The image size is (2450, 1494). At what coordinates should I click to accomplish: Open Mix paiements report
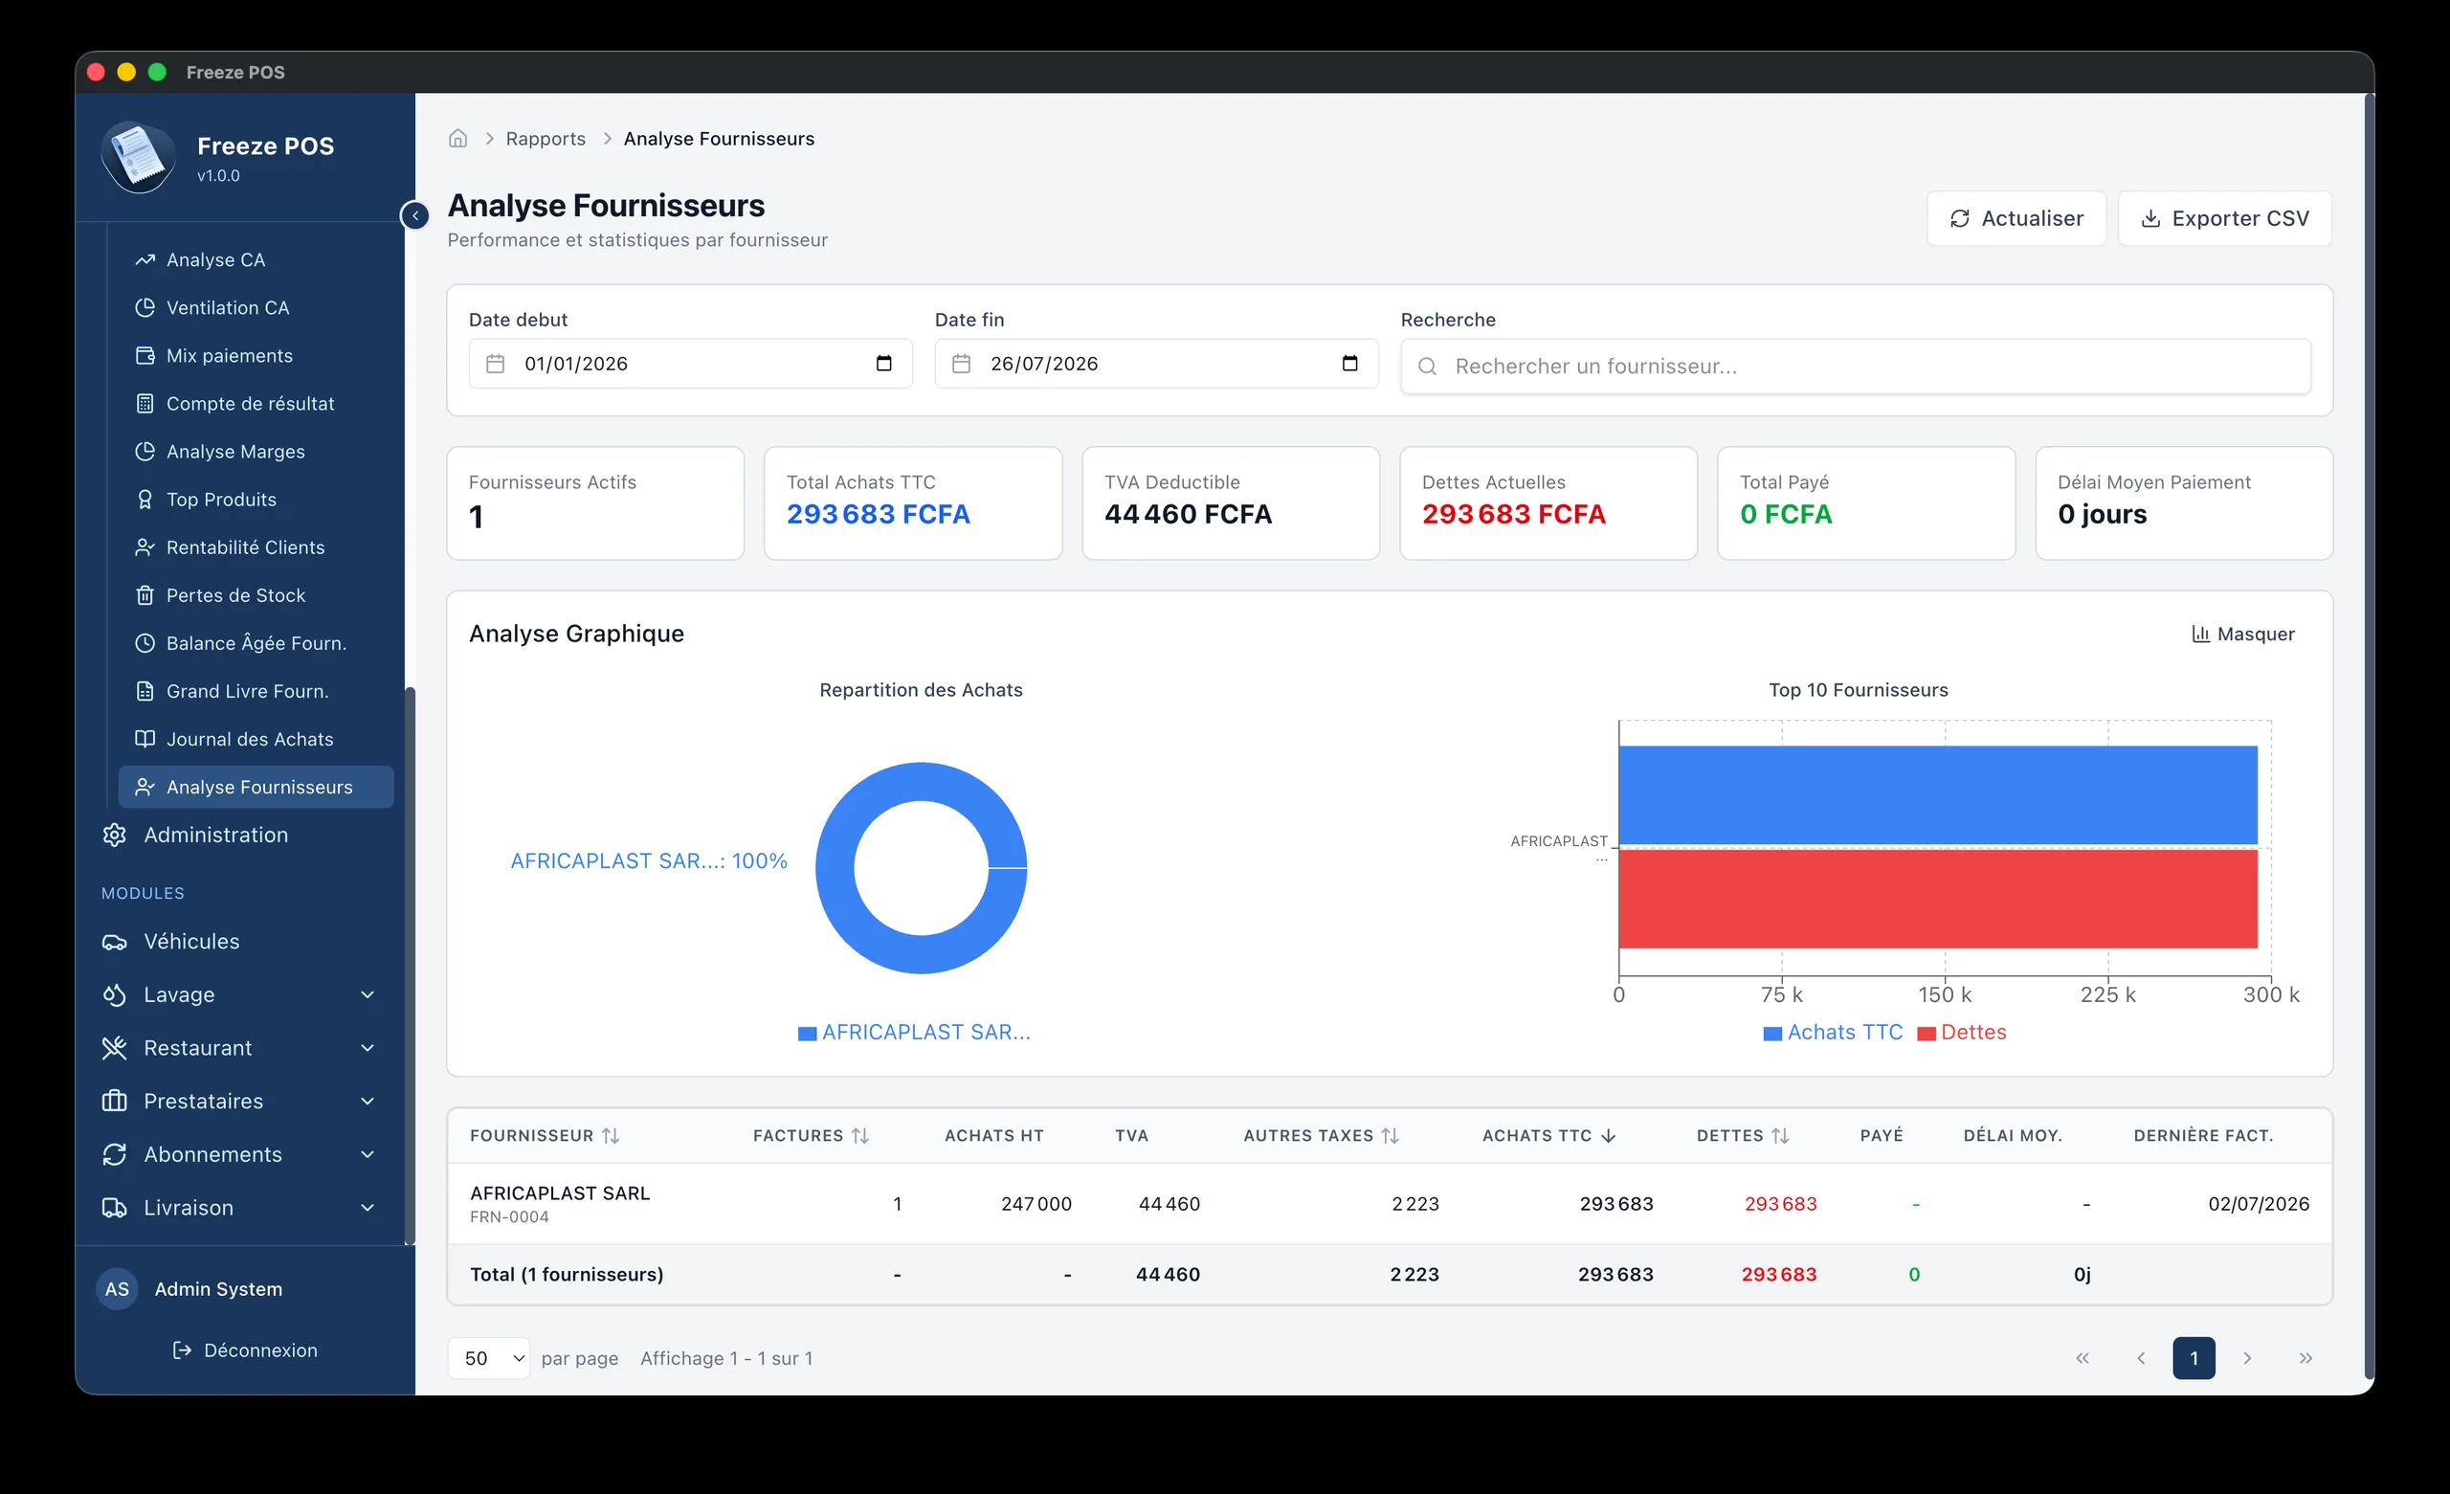256,355
